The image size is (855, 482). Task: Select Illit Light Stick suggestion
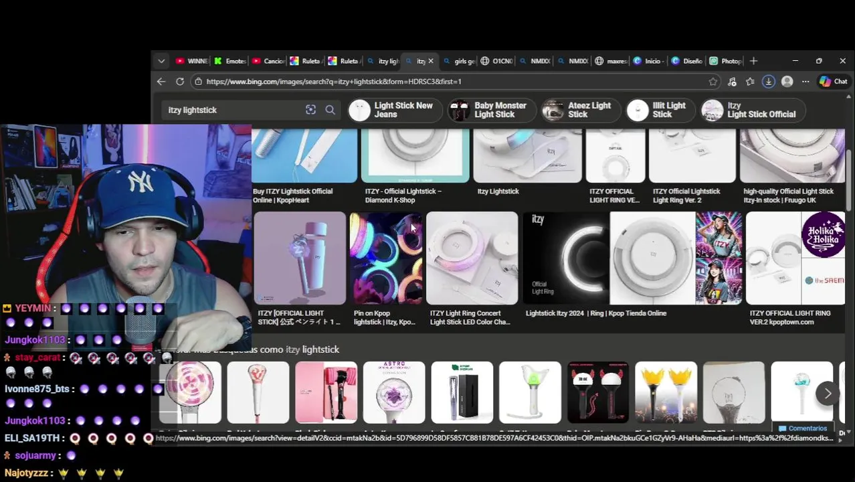[x=660, y=110]
